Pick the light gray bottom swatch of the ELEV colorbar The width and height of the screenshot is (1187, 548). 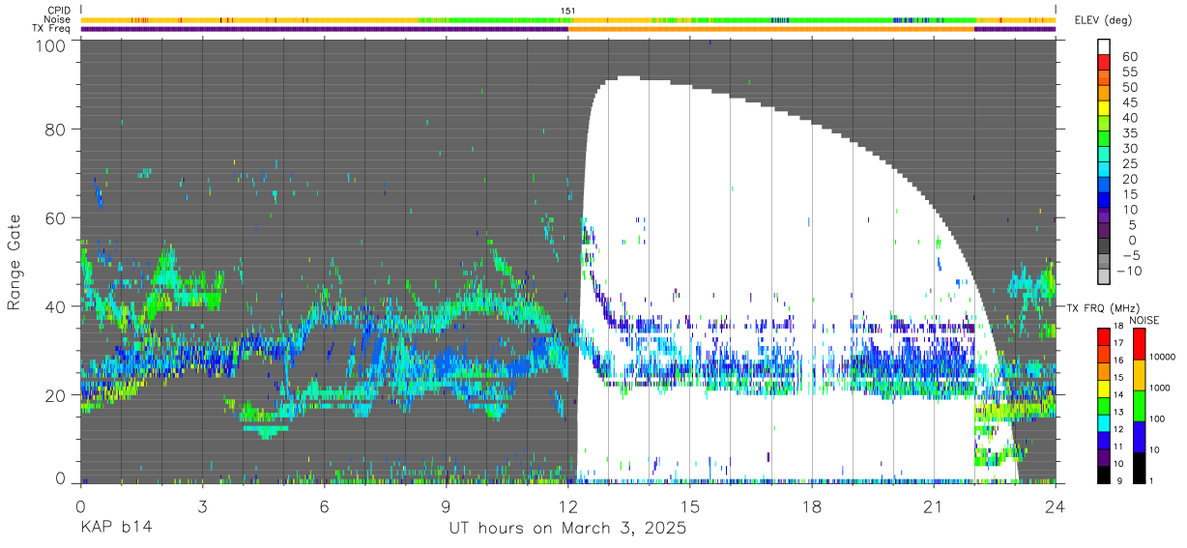click(x=1105, y=277)
